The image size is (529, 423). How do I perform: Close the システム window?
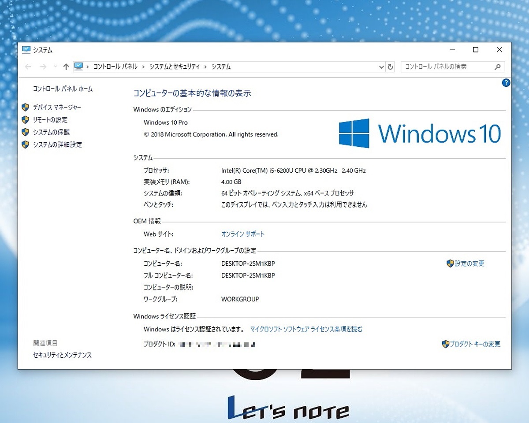pyautogui.click(x=499, y=50)
